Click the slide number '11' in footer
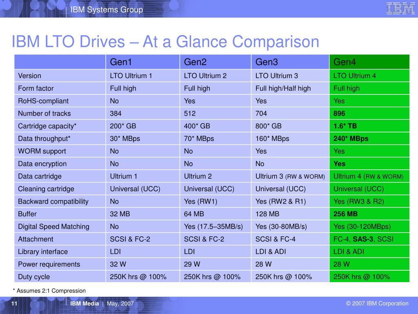 14,304
